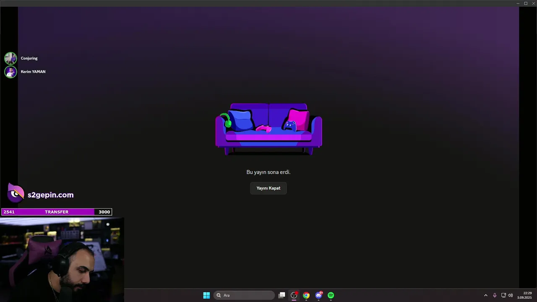Click the TRANSFER progress bar
Image resolution: width=537 pixels, height=302 pixels.
[x=57, y=212]
